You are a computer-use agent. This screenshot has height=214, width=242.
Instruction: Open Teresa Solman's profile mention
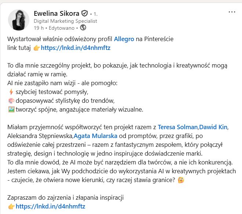177,127
